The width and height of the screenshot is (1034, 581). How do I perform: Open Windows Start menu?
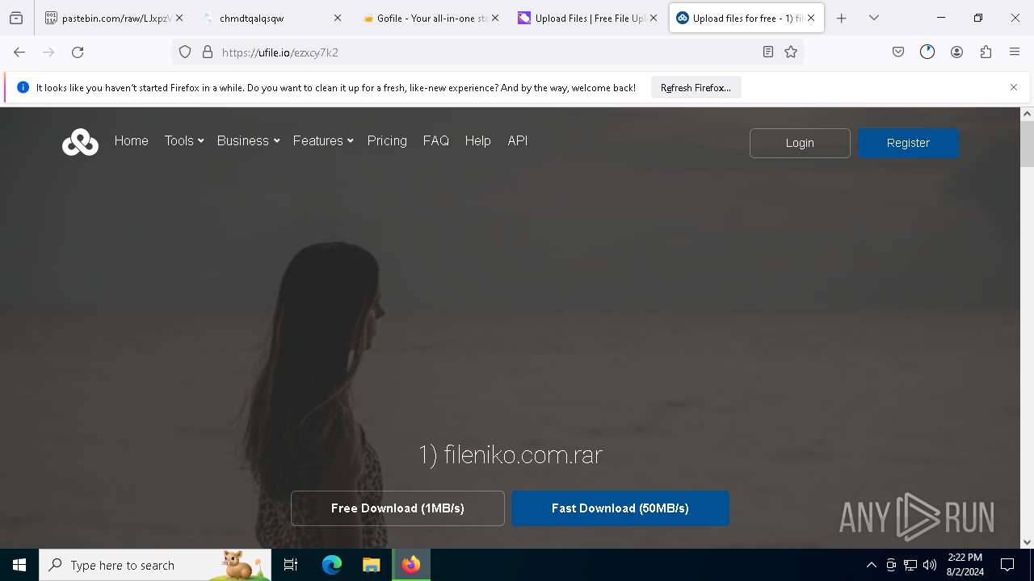[19, 565]
